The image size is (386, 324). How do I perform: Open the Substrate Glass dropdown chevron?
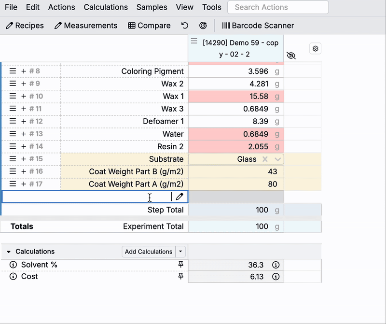pyautogui.click(x=277, y=159)
